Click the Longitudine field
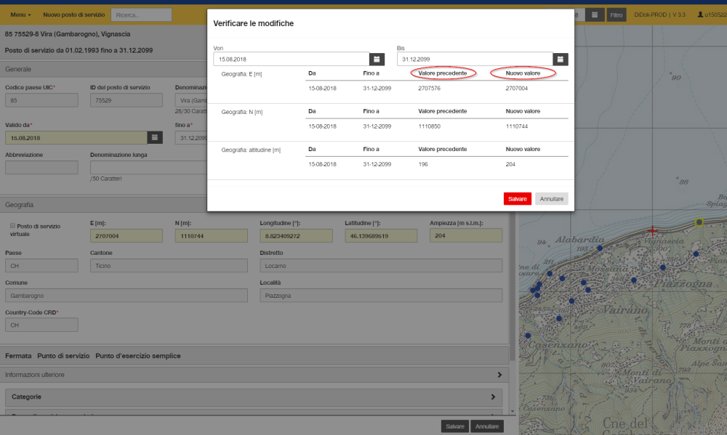 click(297, 236)
